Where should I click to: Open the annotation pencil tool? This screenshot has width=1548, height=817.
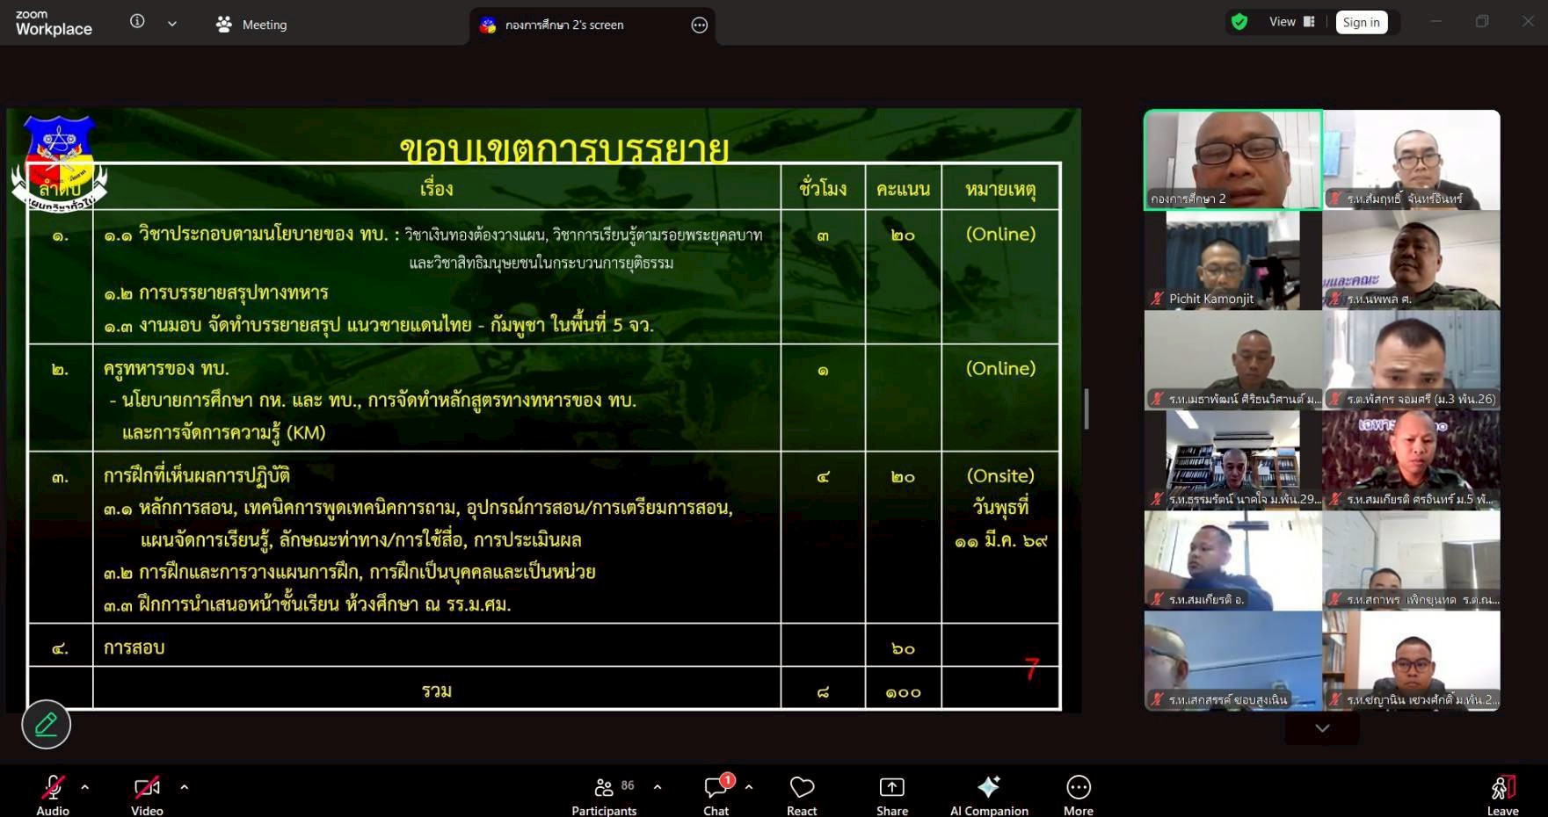pyautogui.click(x=46, y=724)
